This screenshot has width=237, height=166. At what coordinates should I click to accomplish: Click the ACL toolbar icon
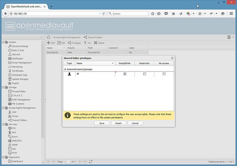click(85, 43)
